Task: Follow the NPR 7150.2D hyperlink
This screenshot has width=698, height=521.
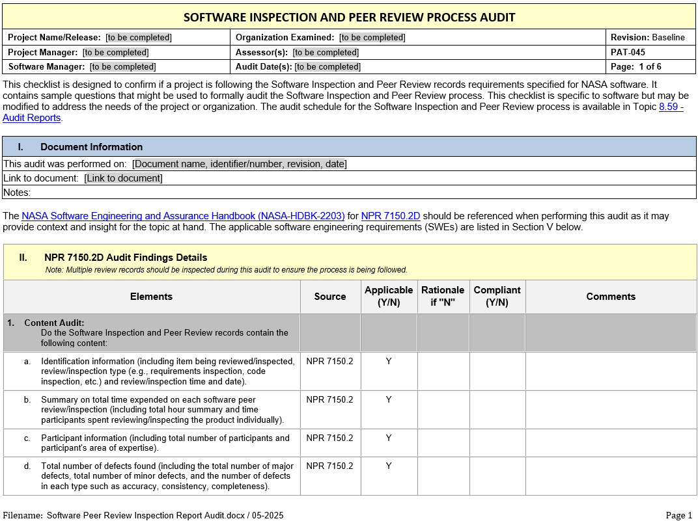Action: pyautogui.click(x=391, y=216)
